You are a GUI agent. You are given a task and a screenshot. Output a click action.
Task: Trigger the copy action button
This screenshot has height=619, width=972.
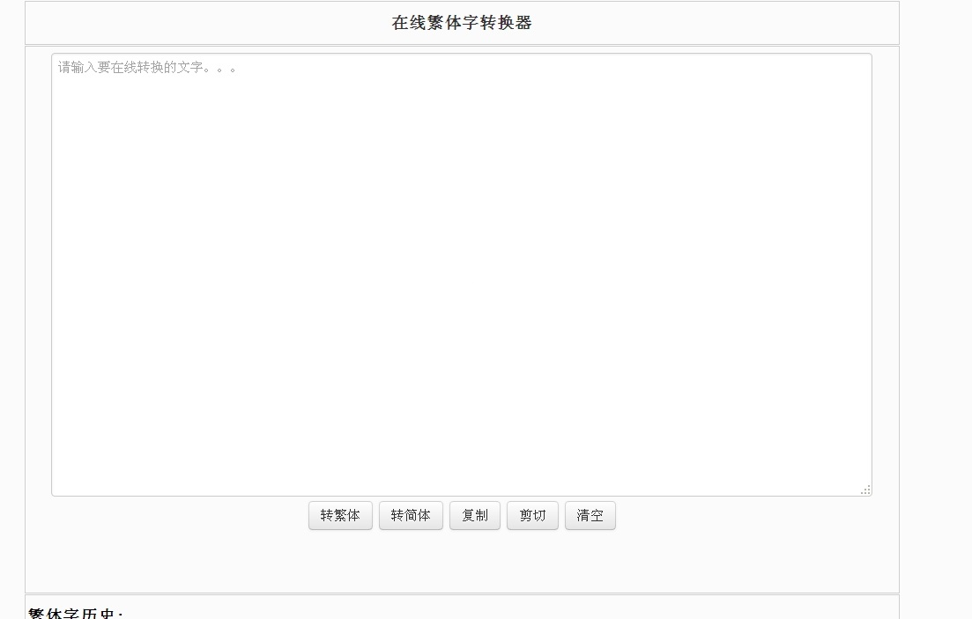[475, 515]
